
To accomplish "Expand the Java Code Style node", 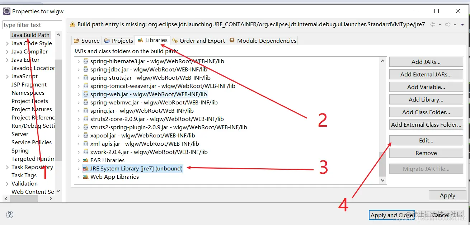I will tap(7, 43).
